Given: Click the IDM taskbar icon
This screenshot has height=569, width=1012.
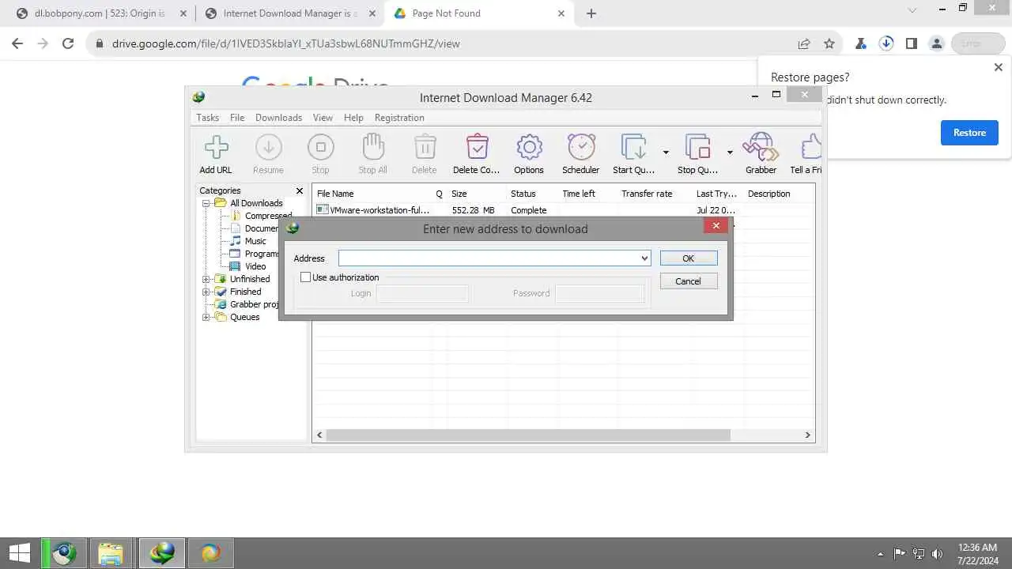Looking at the screenshot, I should point(162,553).
